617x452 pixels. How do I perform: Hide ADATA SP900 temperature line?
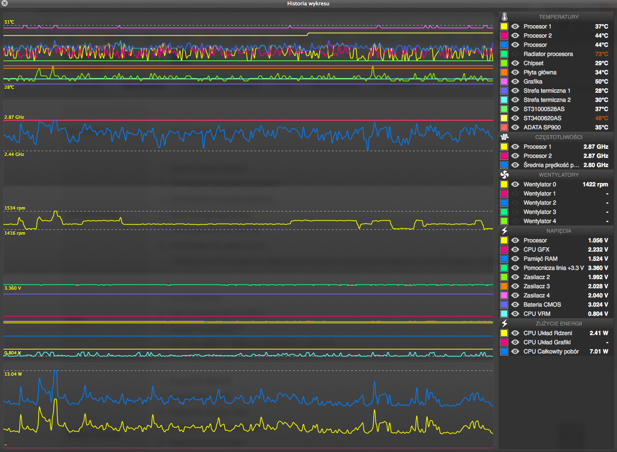point(515,127)
